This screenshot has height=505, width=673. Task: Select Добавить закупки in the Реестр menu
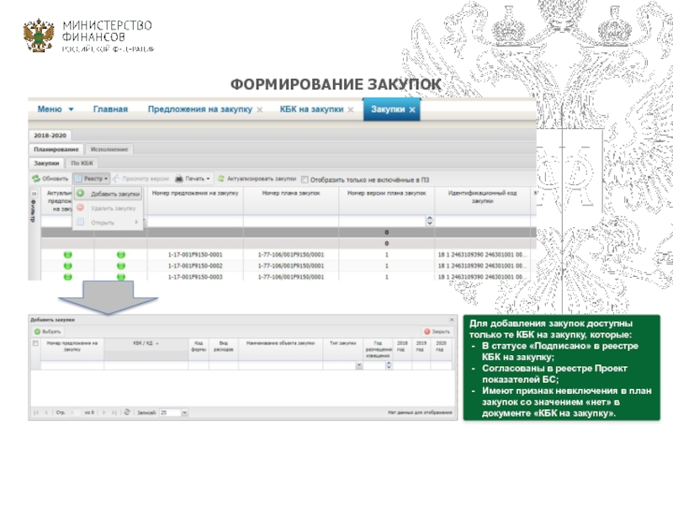pos(109,194)
